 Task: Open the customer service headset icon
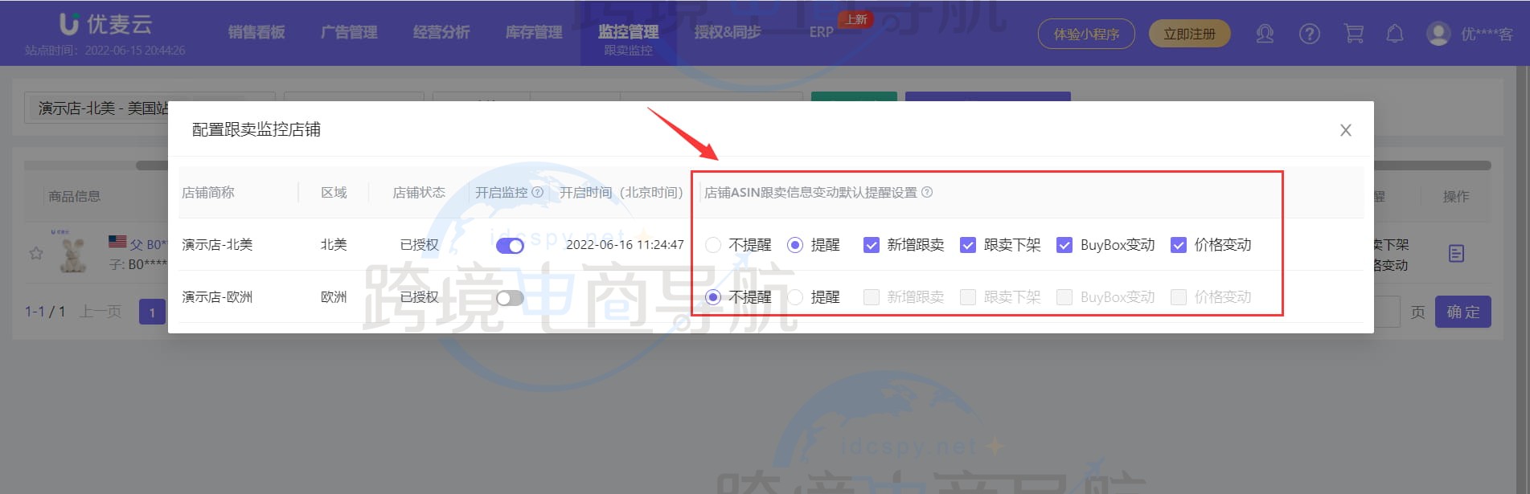click(1265, 34)
